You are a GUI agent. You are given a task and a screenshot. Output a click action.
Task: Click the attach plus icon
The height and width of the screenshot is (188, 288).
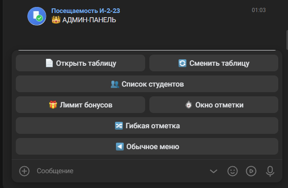pyautogui.click(x=24, y=171)
